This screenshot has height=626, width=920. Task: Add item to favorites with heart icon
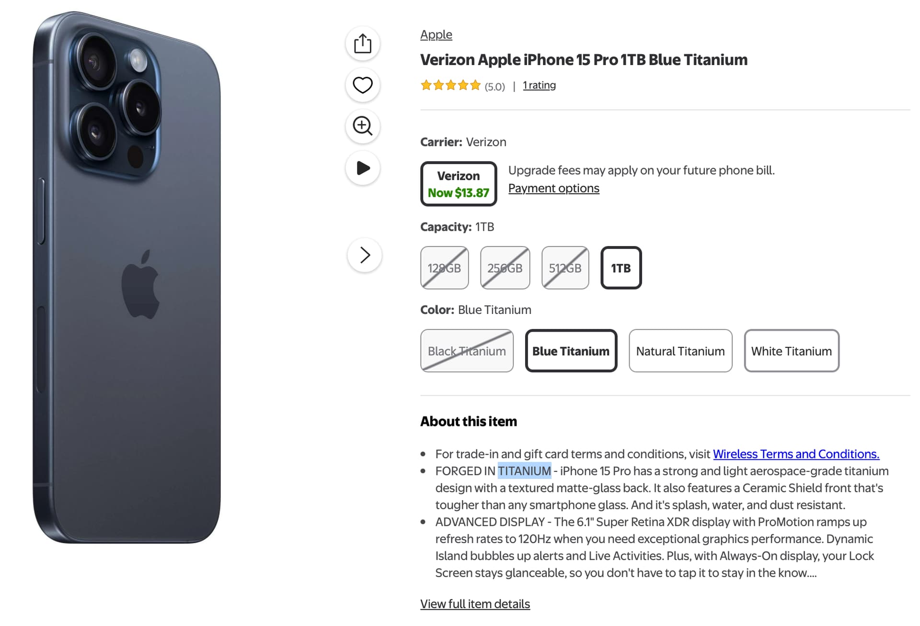(x=363, y=85)
